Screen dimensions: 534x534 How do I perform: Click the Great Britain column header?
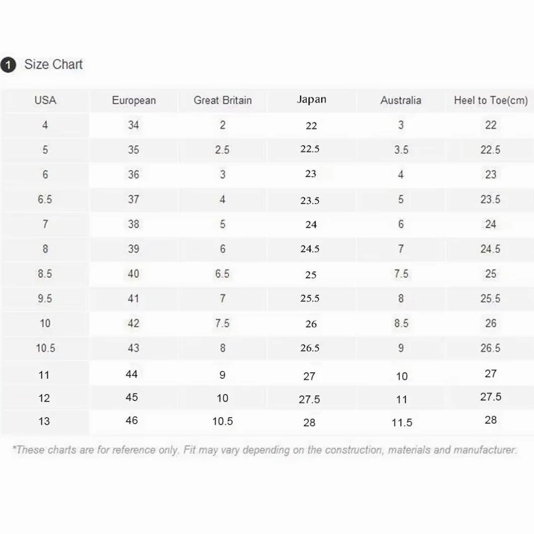coord(223,100)
